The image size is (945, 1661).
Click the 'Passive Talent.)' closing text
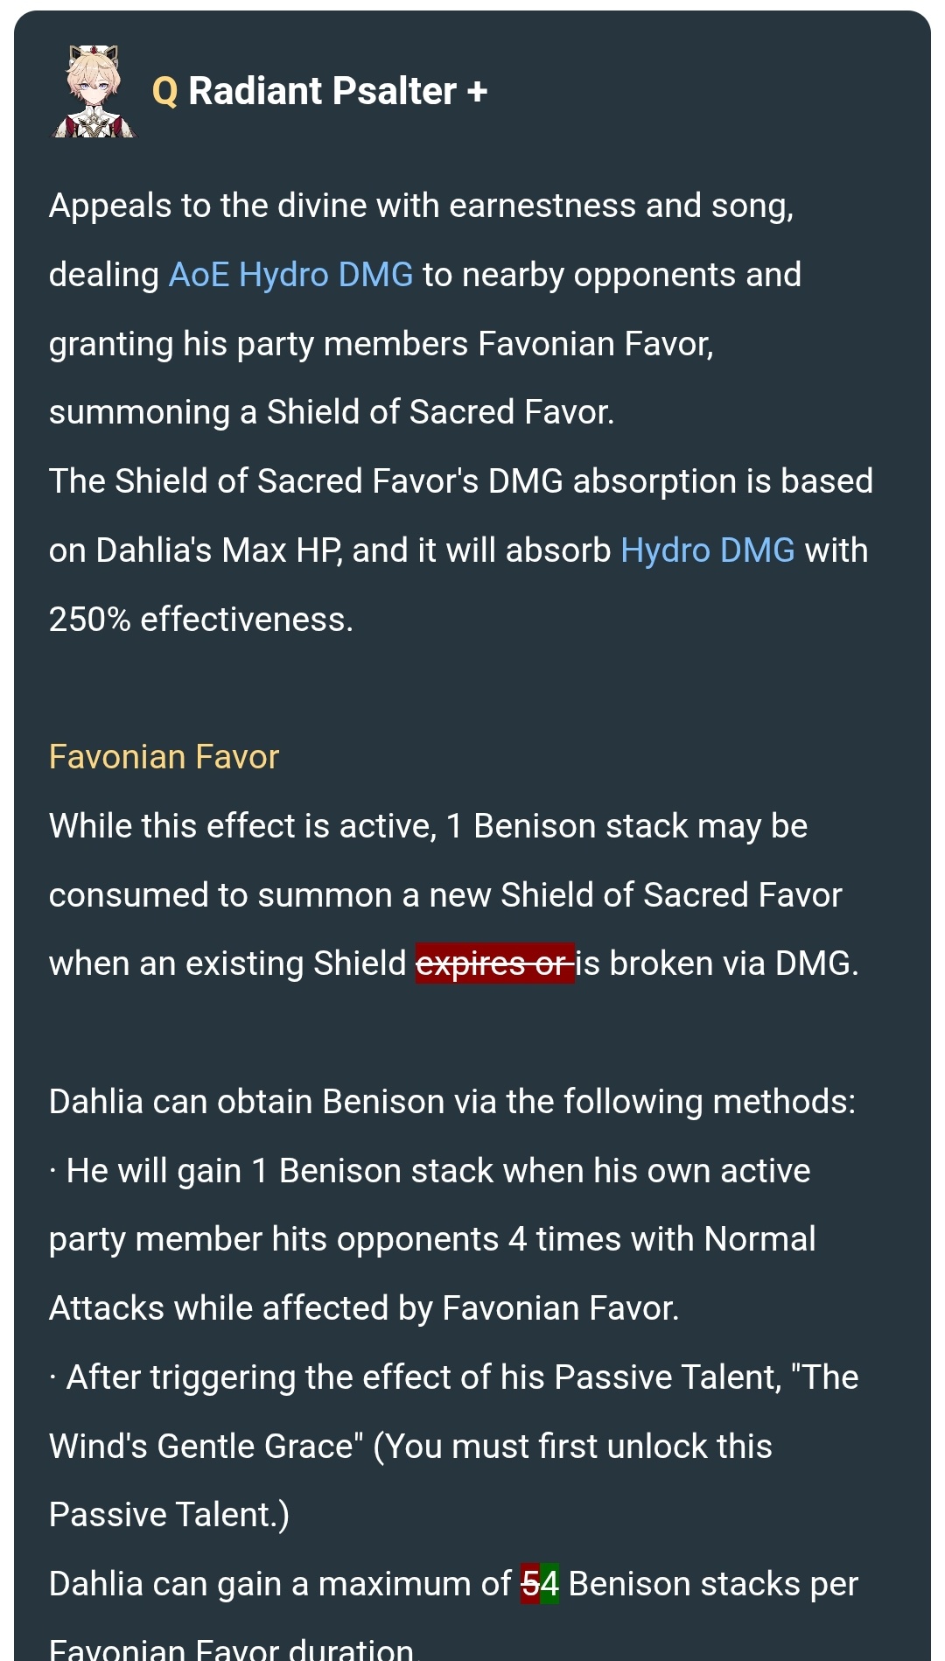169,1515
